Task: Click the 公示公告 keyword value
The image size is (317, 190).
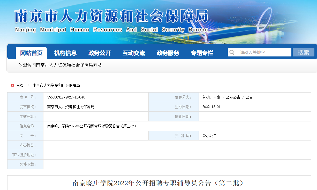Action: (x=209, y=136)
